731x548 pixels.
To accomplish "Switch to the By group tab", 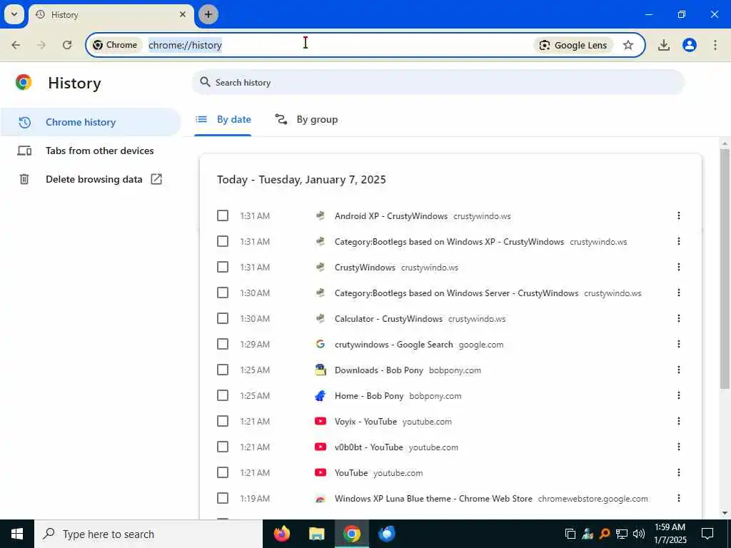I will click(x=306, y=120).
